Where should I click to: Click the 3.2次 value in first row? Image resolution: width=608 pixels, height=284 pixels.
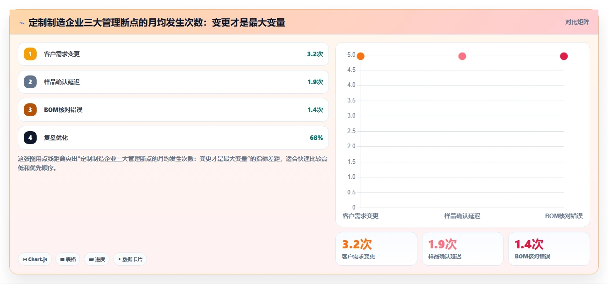tap(315, 54)
